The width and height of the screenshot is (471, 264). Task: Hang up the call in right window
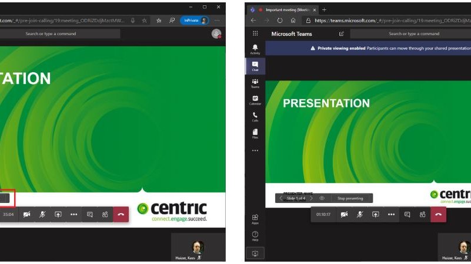[x=438, y=214]
